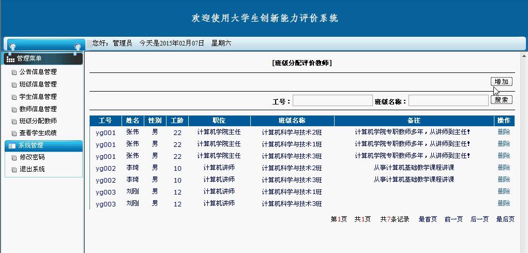The width and height of the screenshot is (528, 253).
Task: Click icon beside 修改密码 menu item
Action: tap(14, 157)
